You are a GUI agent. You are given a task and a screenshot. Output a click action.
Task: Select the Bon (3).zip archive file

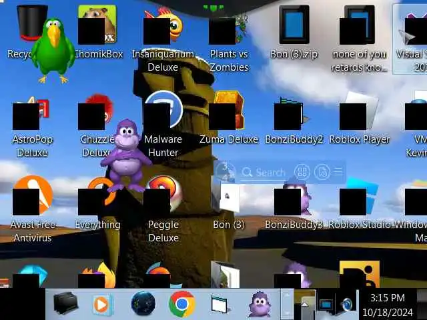pyautogui.click(x=294, y=25)
